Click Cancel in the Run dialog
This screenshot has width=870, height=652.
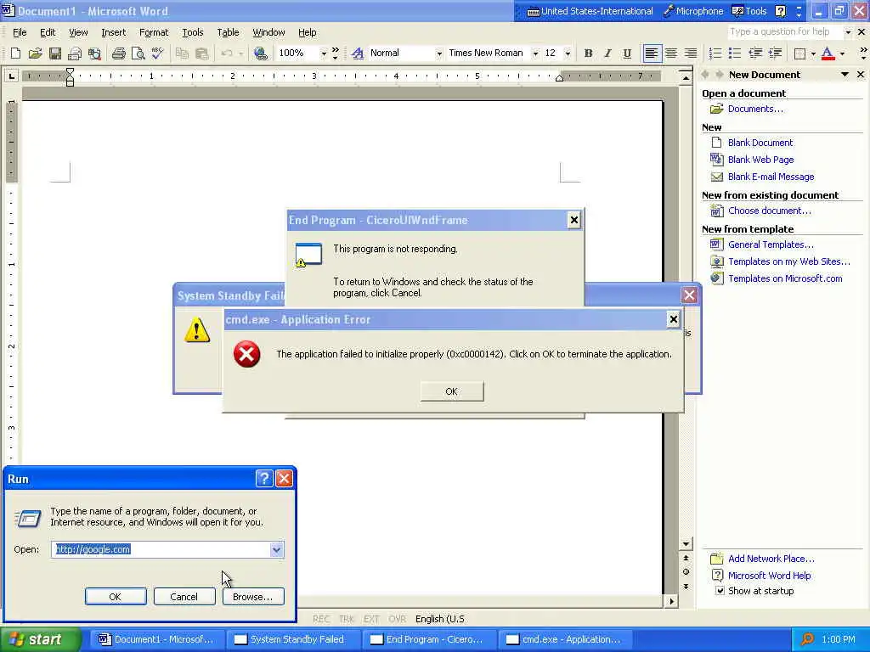pos(184,597)
